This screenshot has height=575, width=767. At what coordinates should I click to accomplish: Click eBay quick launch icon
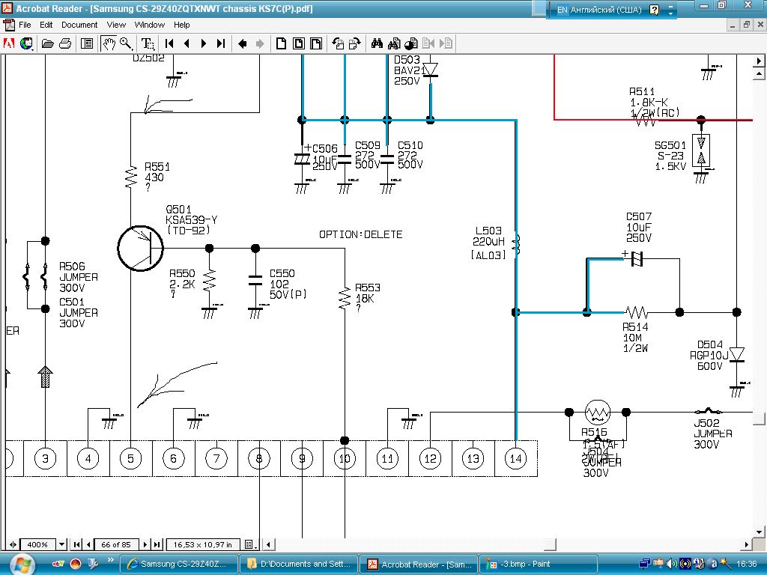[58, 565]
